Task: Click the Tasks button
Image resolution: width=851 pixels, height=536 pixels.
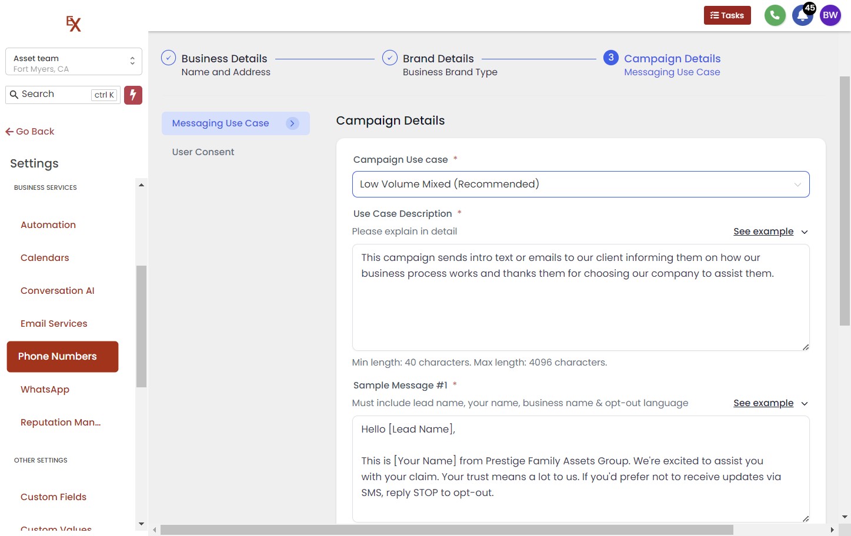Action: point(727,15)
